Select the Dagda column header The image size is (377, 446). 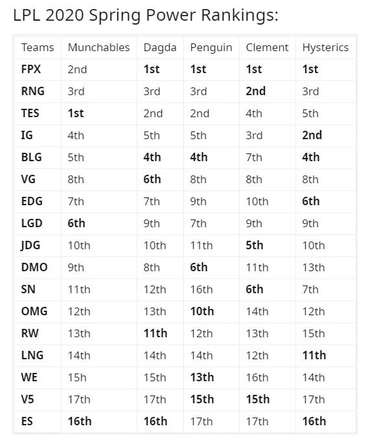point(160,47)
